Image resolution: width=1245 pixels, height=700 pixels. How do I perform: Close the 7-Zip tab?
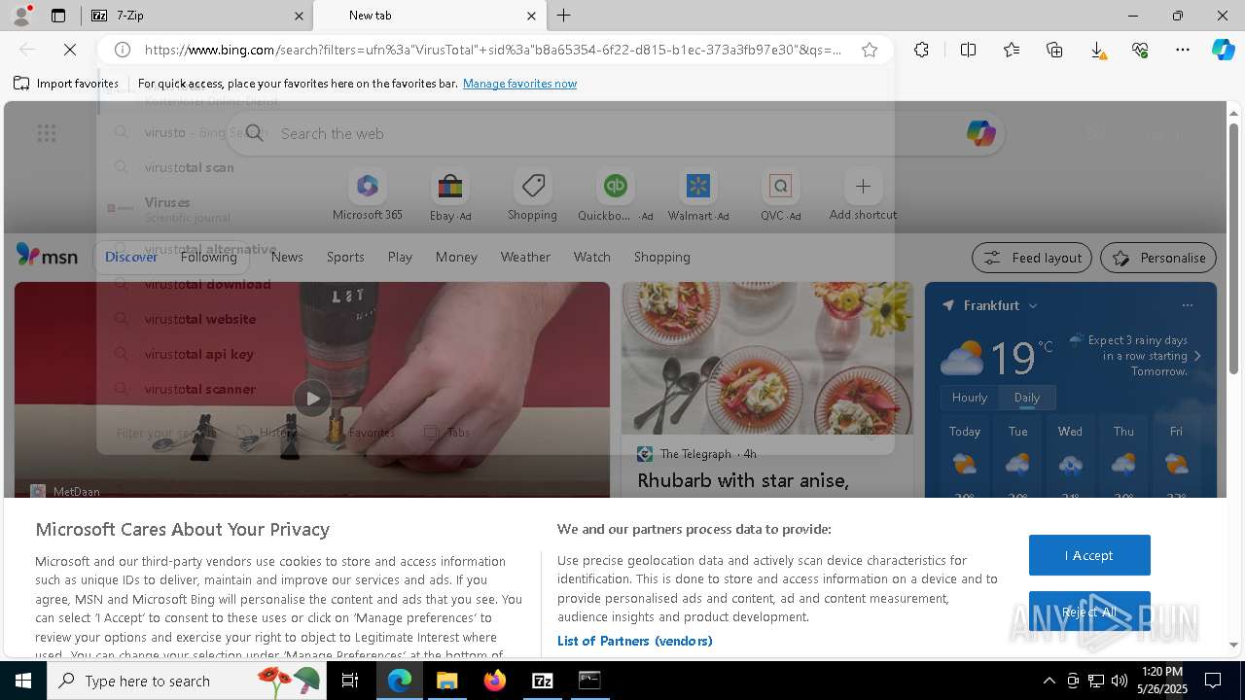[298, 16]
